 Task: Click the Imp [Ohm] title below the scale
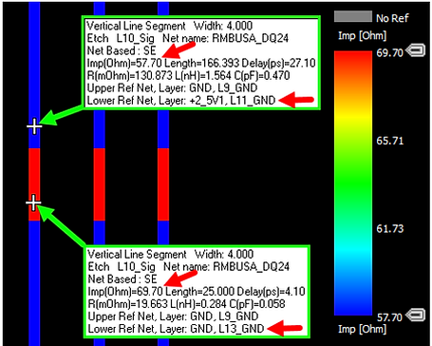tap(362, 329)
